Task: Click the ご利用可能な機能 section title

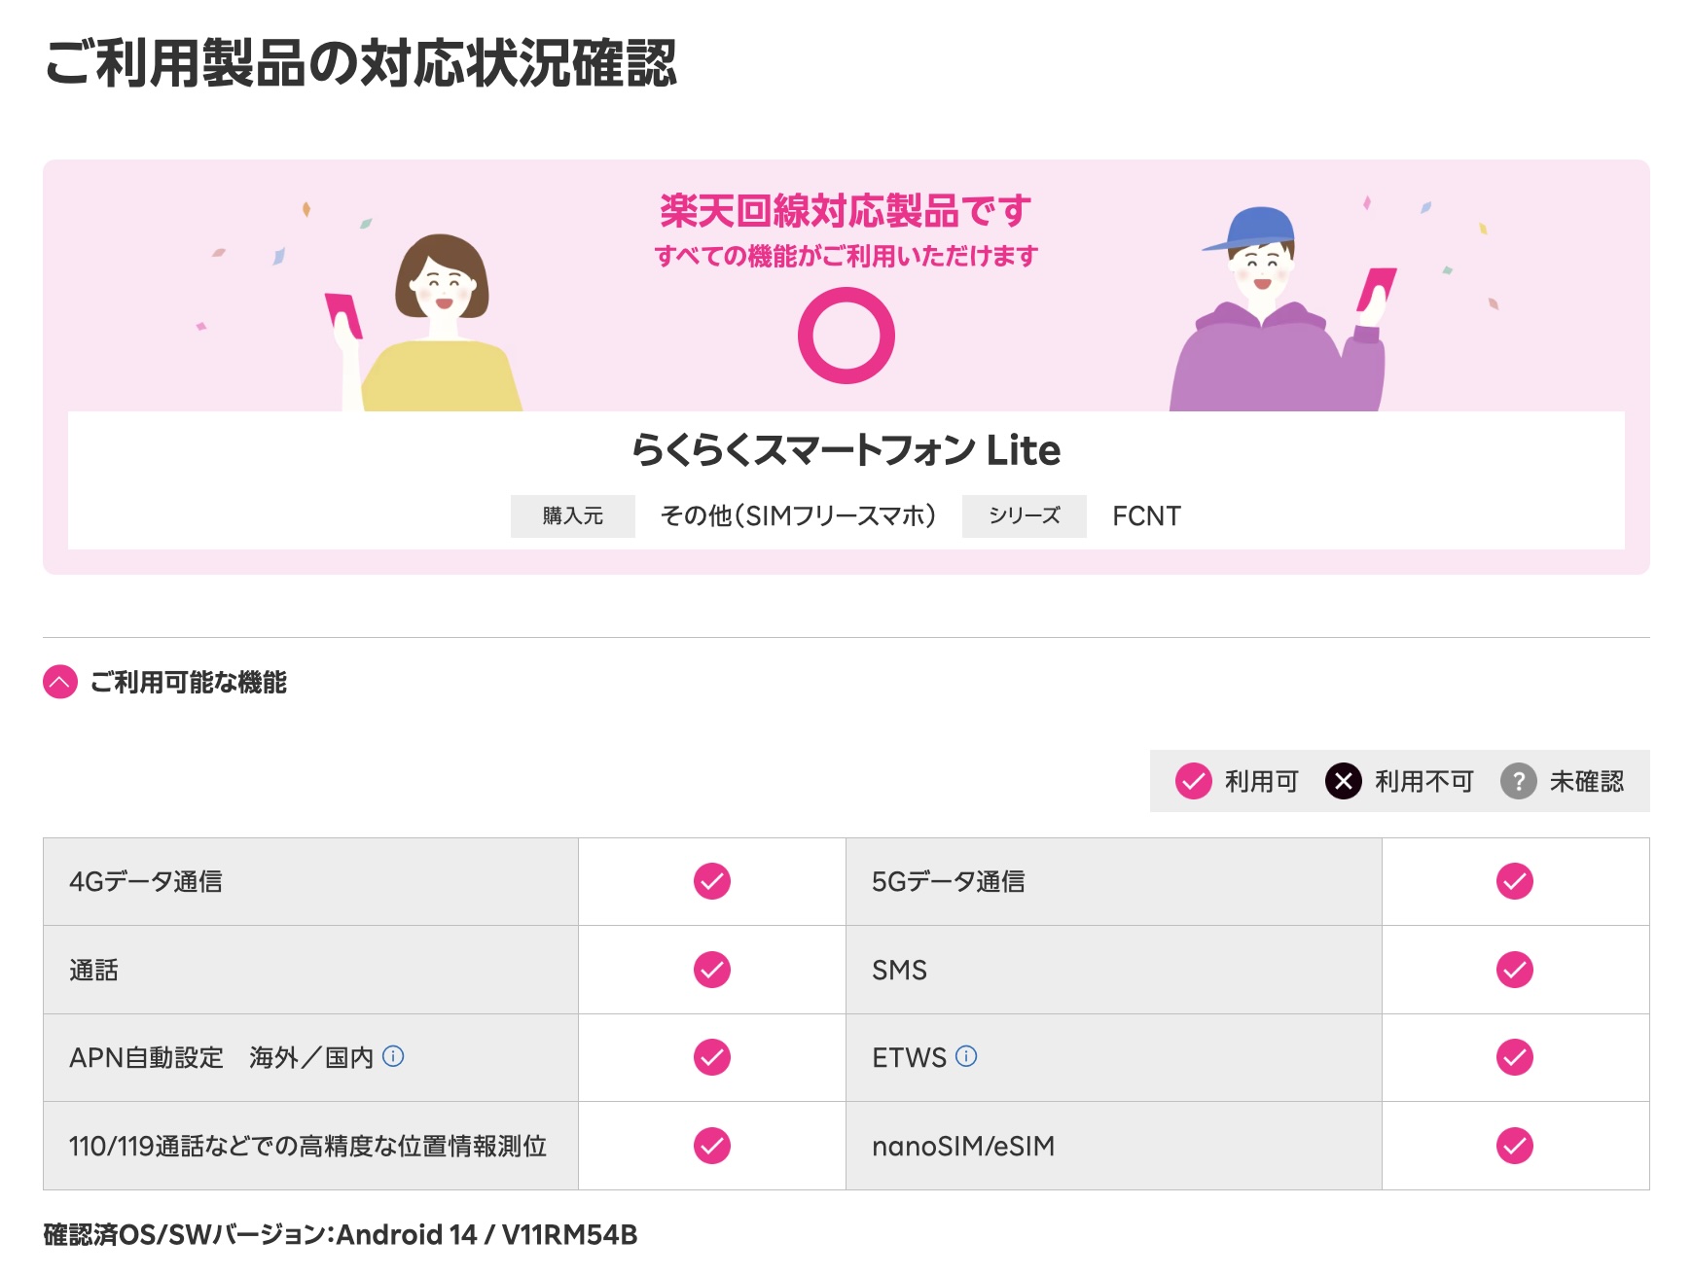Action: click(x=189, y=682)
